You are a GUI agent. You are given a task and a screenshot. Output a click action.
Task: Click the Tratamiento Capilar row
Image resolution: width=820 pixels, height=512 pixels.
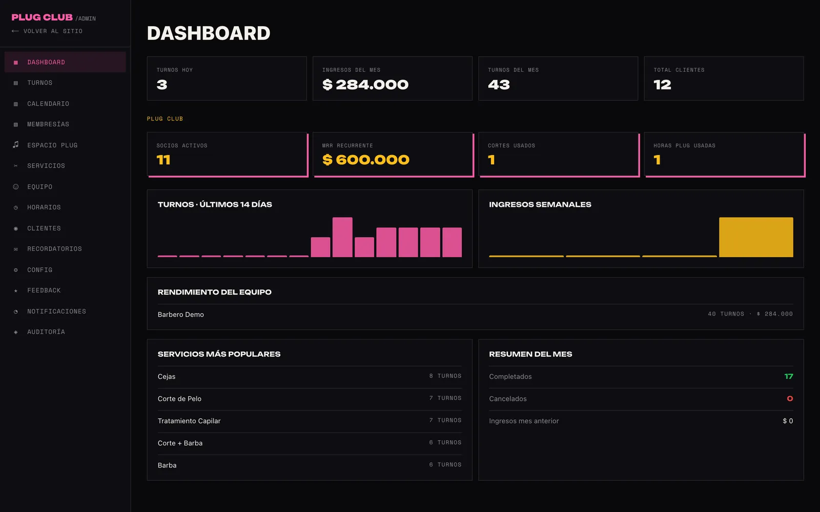310,421
